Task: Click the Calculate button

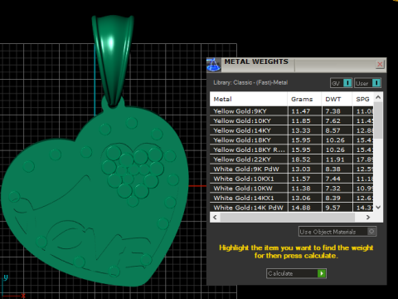Action: coord(296,273)
